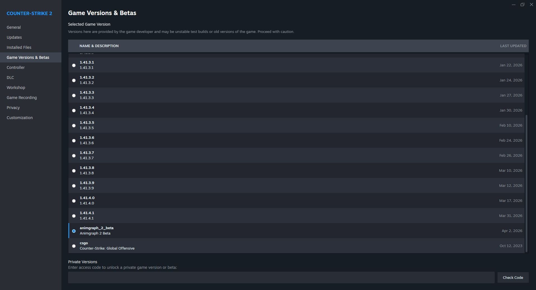Select the 1.41.3.1 version radio button
This screenshot has width=536, height=290.
coord(74,65)
